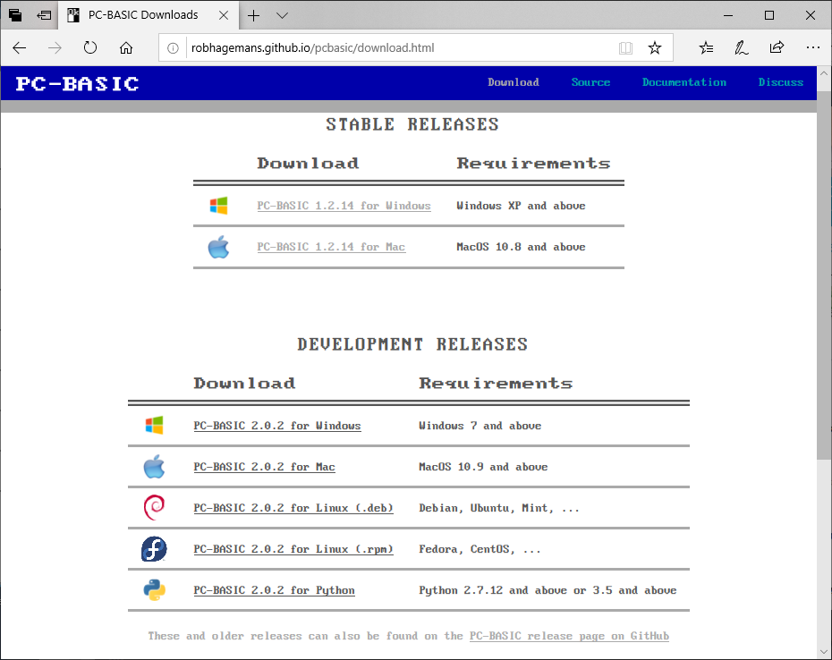Image resolution: width=832 pixels, height=660 pixels.
Task: Download PC-BASIC 2.0.2 for Linux (.rpm)
Action: (x=293, y=550)
